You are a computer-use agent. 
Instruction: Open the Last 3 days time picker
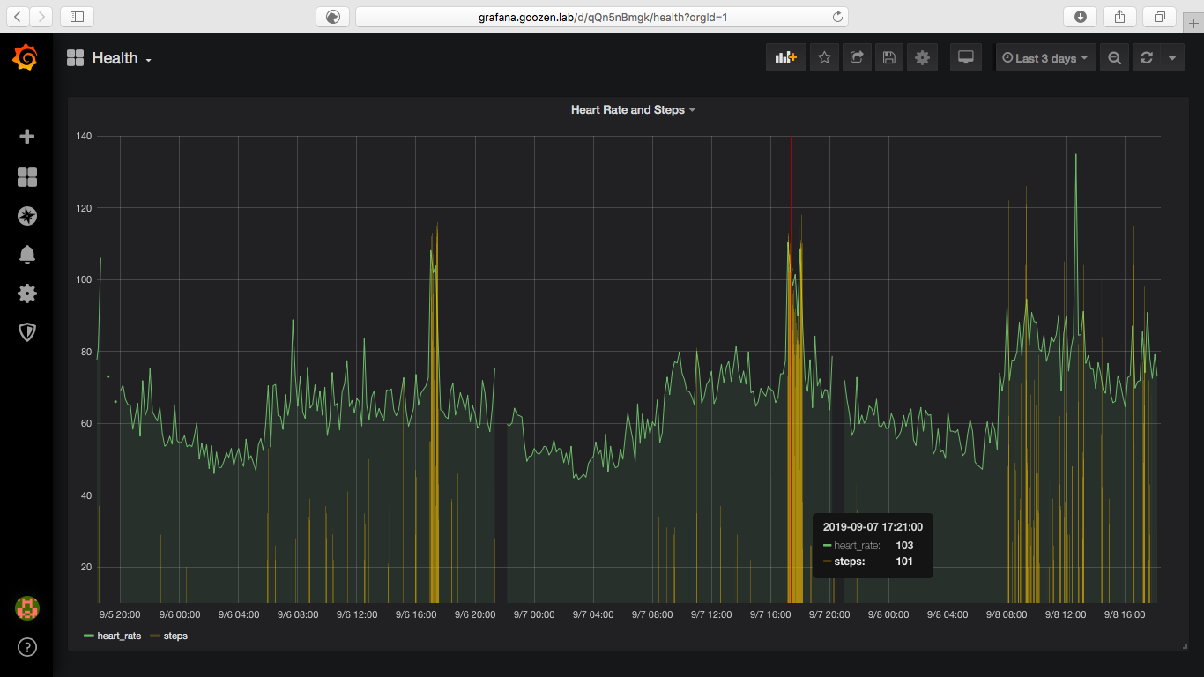pos(1046,57)
